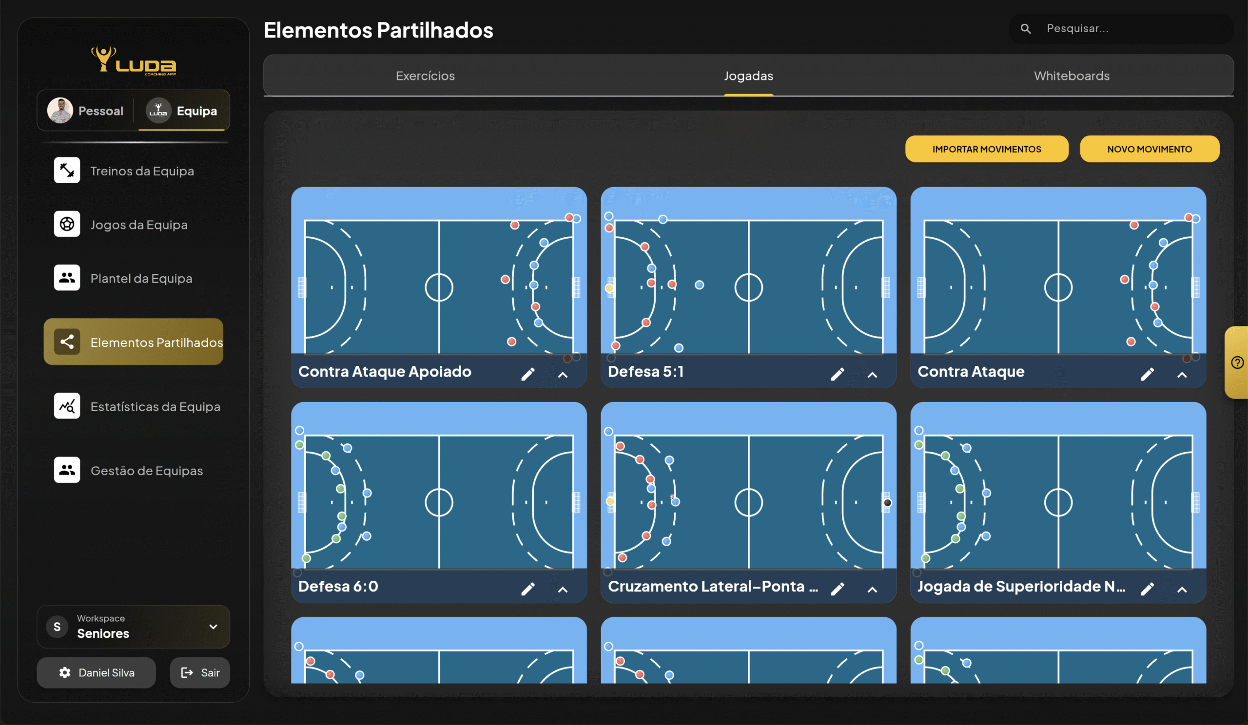
Task: Click the Importar Movimentos button
Action: click(987, 149)
